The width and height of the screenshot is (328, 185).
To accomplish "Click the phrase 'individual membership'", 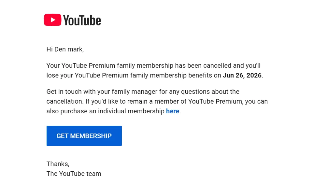I will pos(131,111).
